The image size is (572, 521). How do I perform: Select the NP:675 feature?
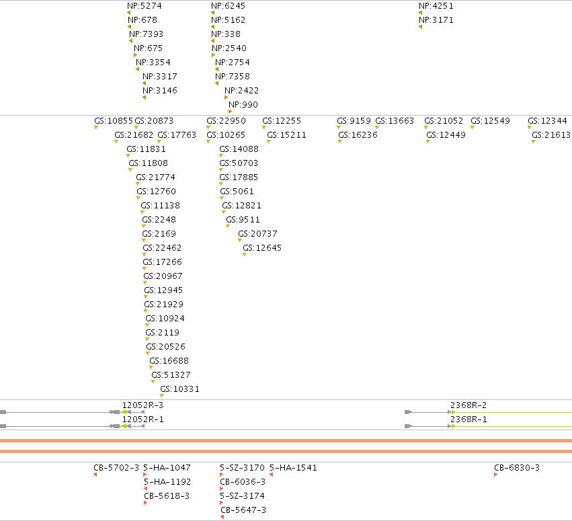click(x=148, y=48)
